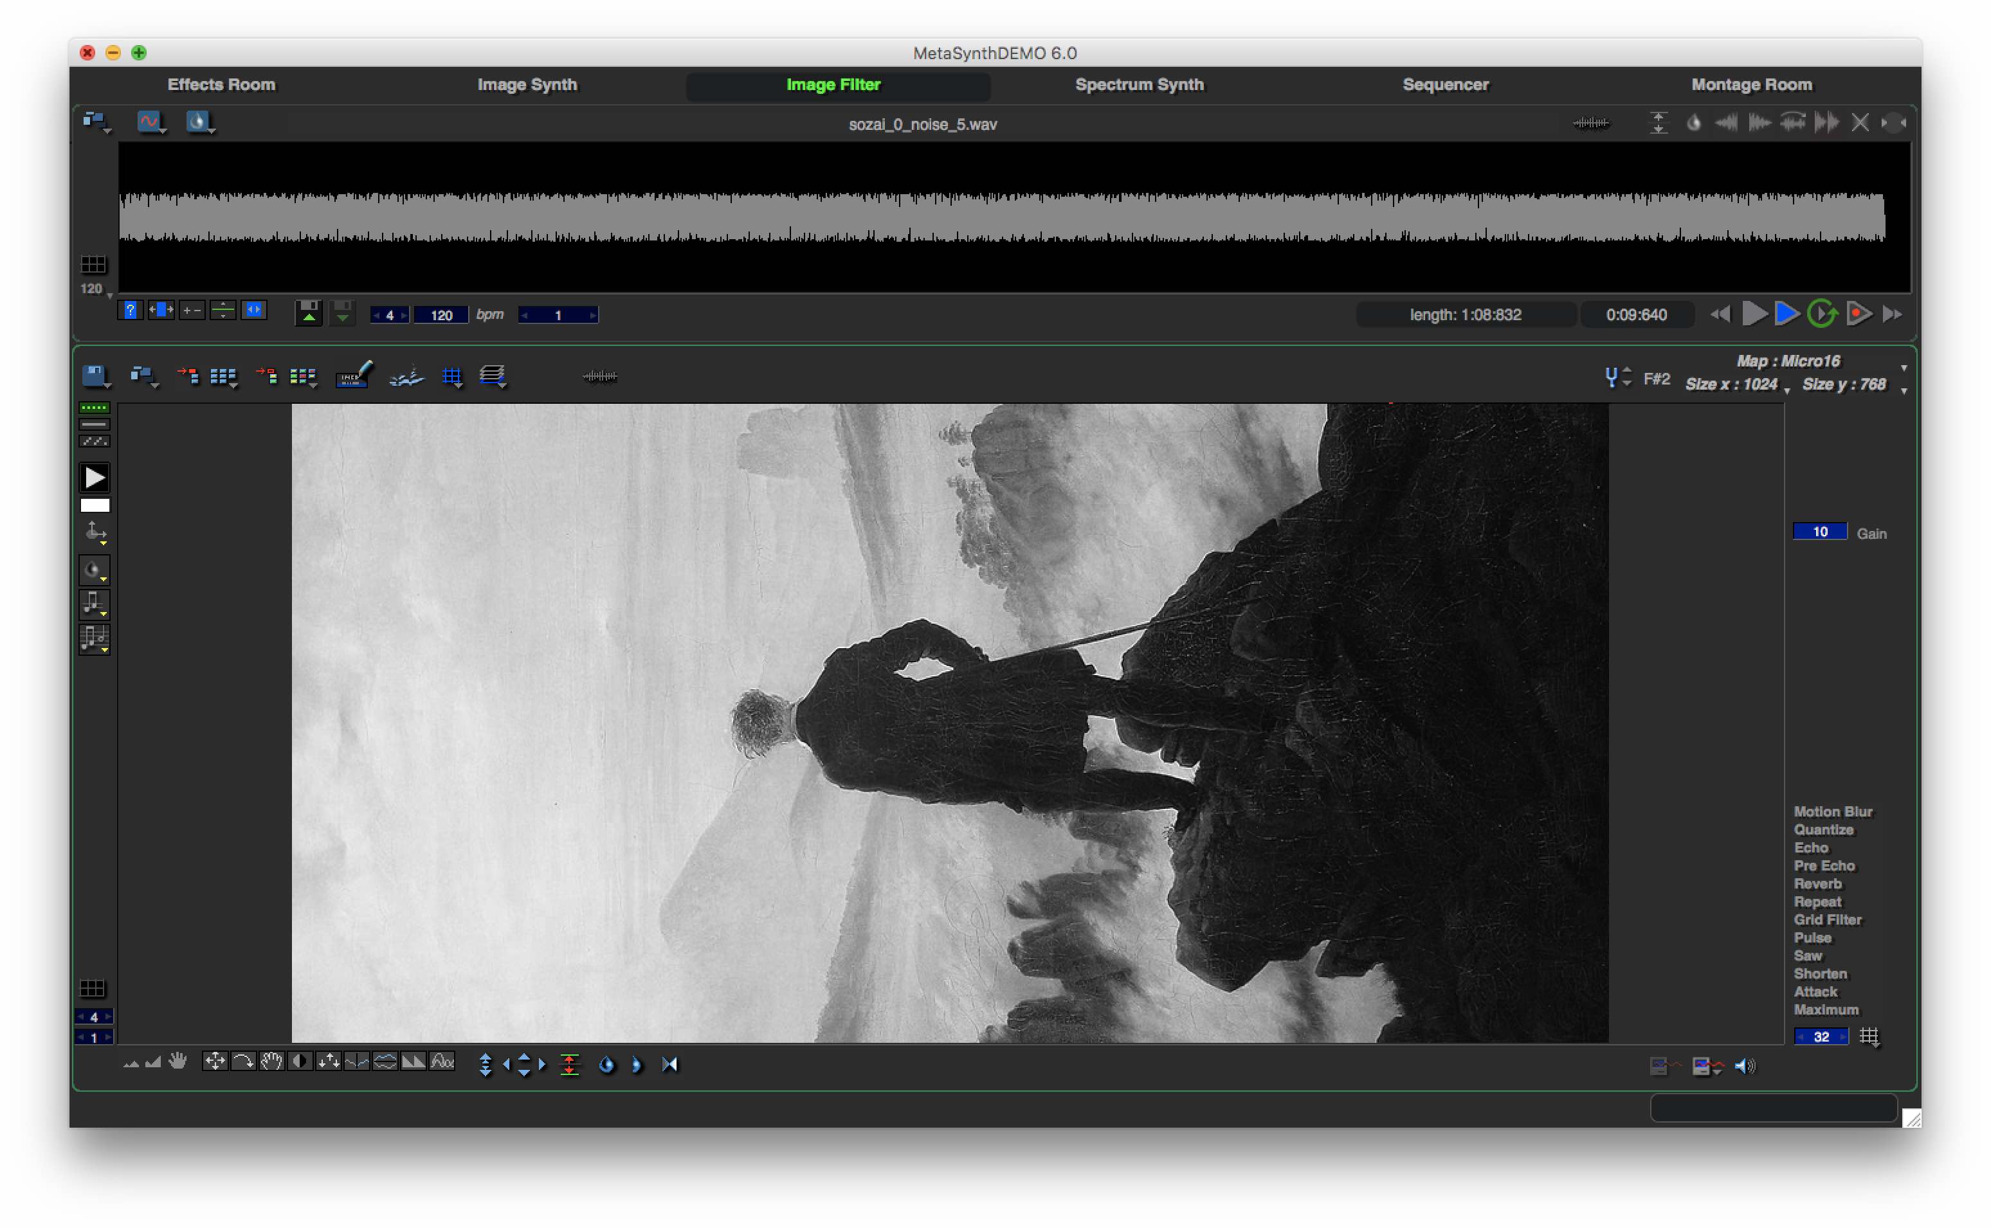Click the gray play button
Image resolution: width=1991 pixels, height=1228 pixels.
click(1754, 314)
